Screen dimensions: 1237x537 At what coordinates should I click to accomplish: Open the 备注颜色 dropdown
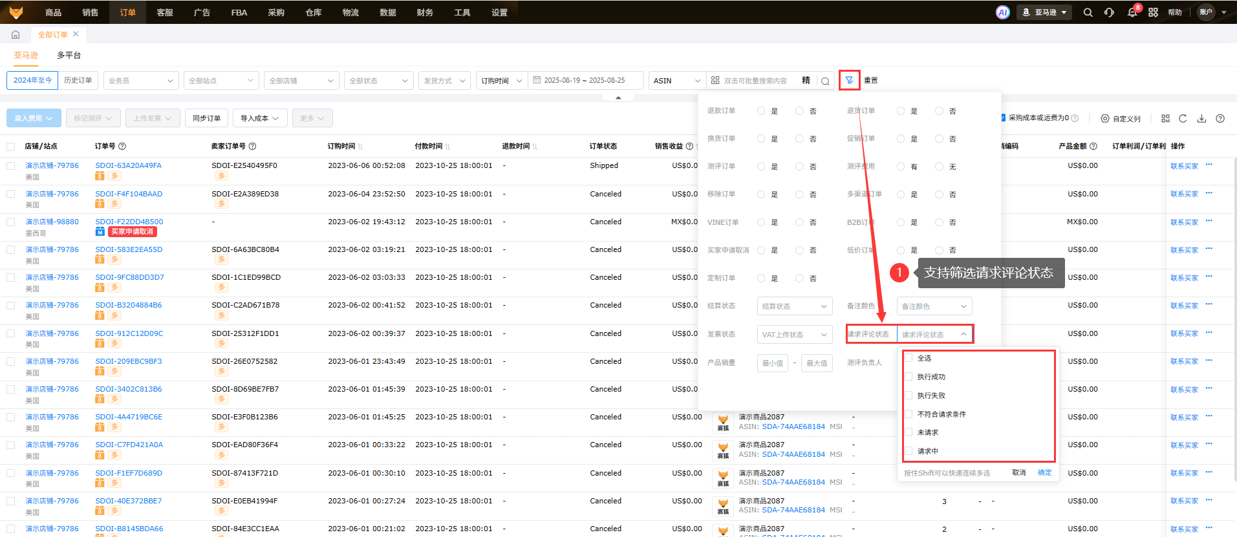point(934,306)
